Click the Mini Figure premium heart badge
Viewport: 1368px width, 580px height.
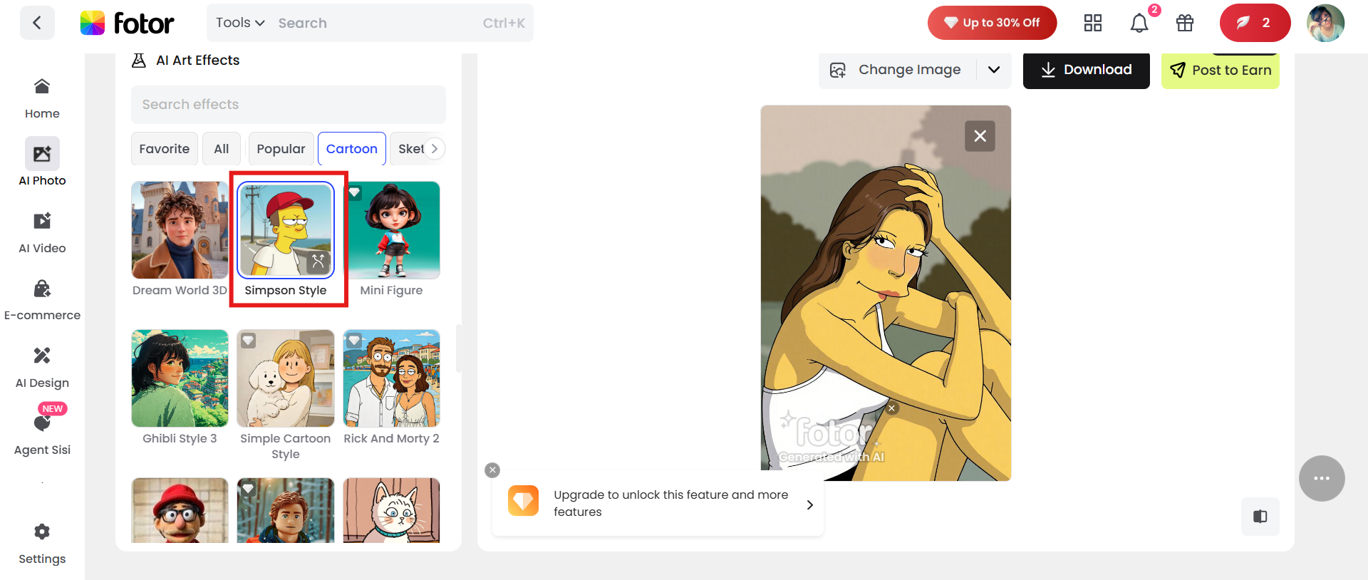354,192
